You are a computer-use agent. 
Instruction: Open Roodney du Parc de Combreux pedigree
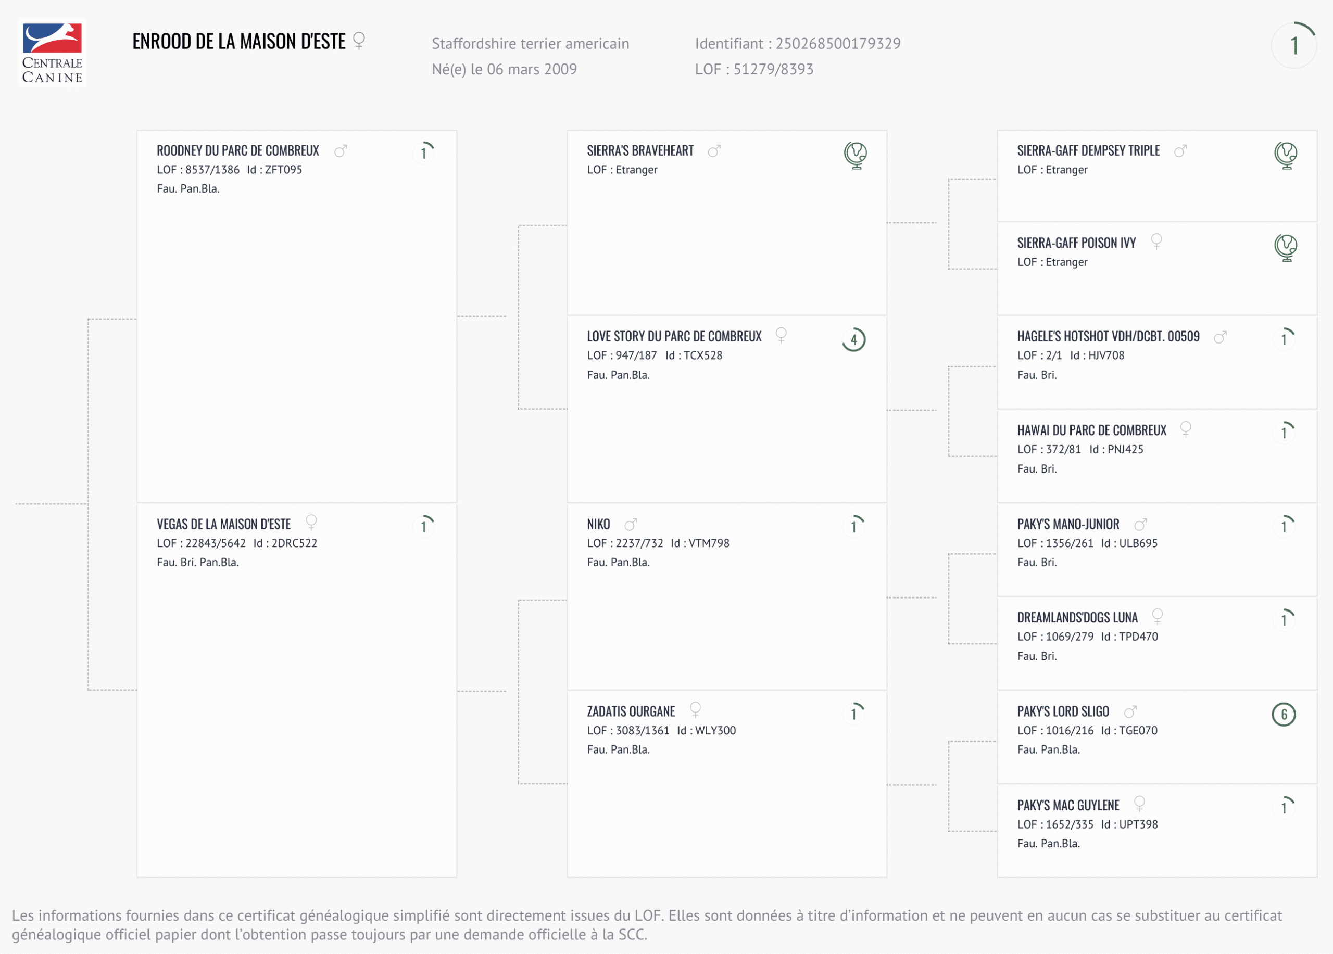237,151
